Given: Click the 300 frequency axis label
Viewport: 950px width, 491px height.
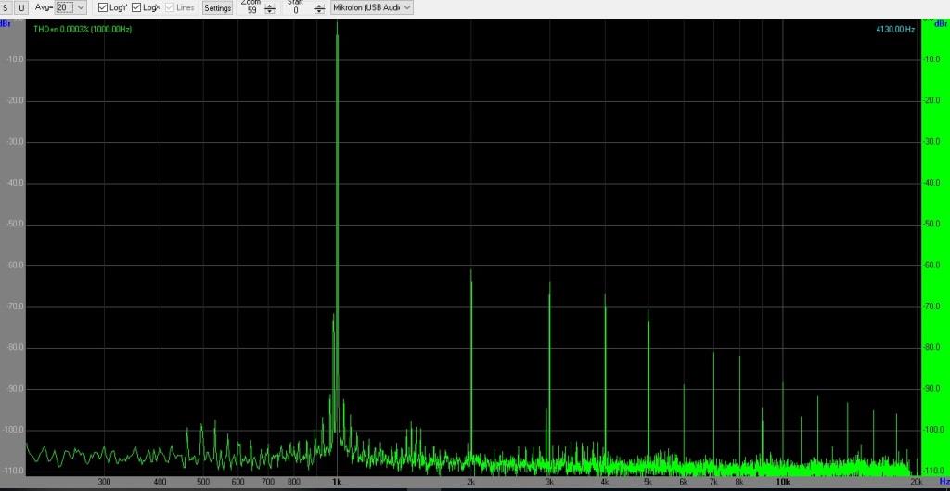Looking at the screenshot, I should coord(104,482).
